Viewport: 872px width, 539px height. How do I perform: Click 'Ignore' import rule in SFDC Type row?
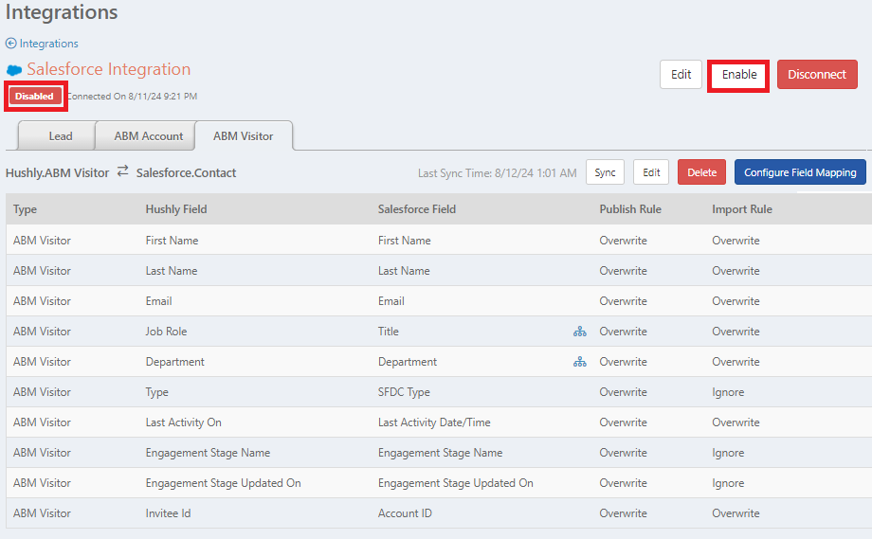pos(728,392)
